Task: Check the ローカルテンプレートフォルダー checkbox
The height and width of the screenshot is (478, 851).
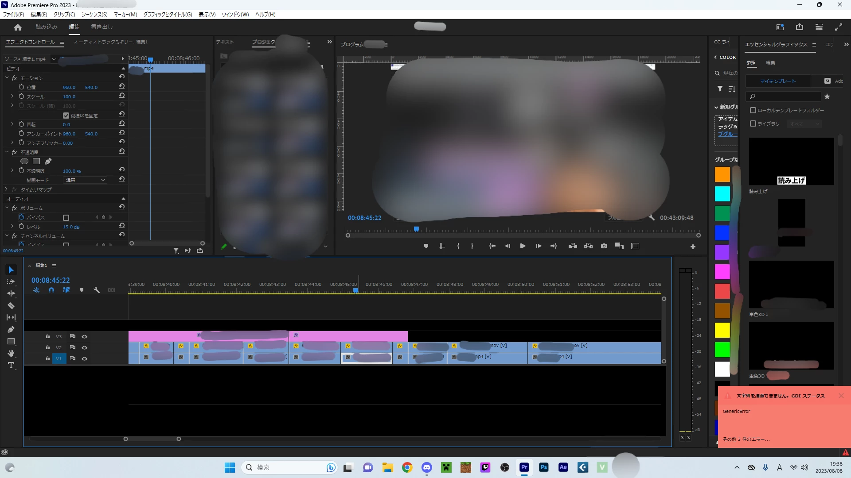Action: tap(753, 110)
